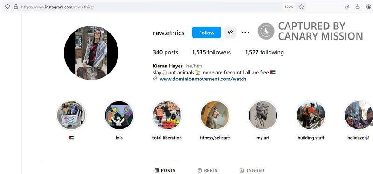
Task: Open the browser downloads icon
Action: tap(358, 7)
